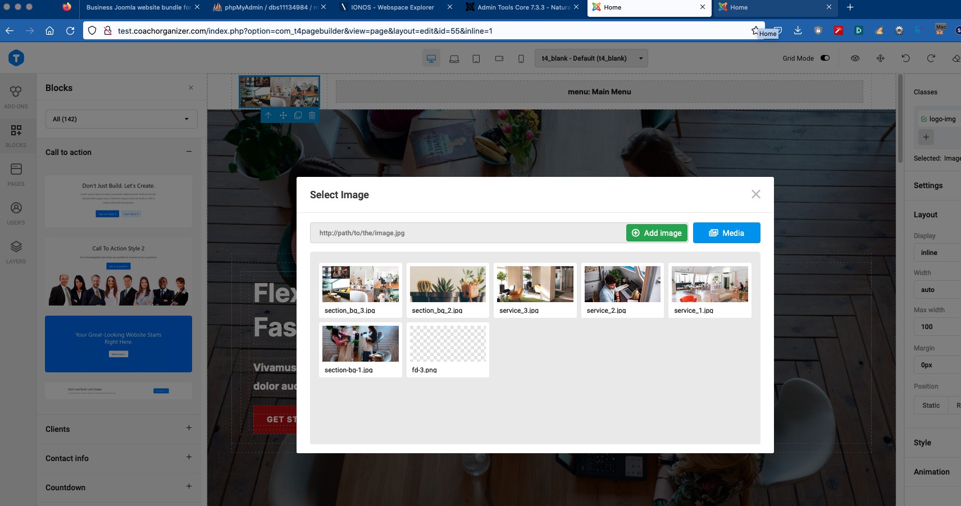
Task: Expand the Style section
Action: tap(922, 443)
